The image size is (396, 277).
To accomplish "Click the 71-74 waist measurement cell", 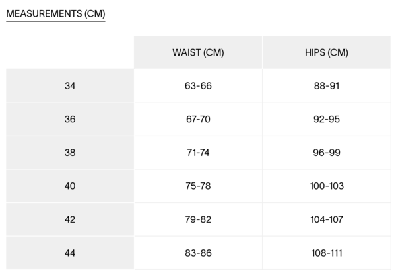I will tap(198, 153).
